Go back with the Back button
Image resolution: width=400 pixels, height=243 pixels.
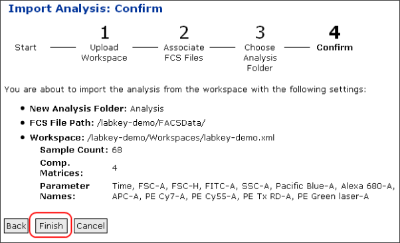click(x=16, y=226)
